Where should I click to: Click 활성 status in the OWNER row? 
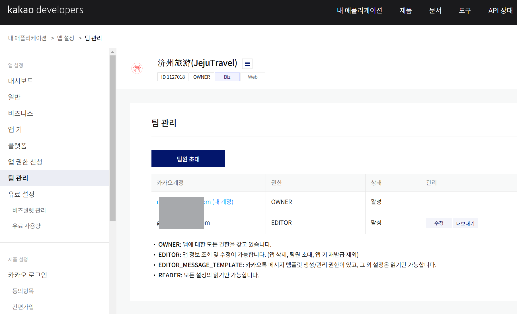376,202
